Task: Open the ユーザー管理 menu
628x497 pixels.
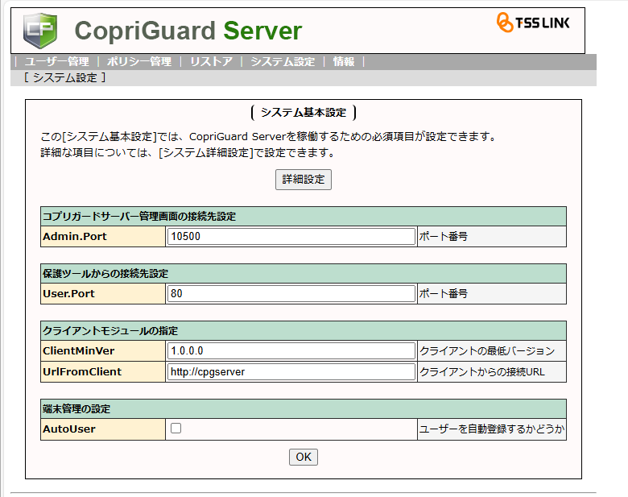Action: pyautogui.click(x=57, y=62)
